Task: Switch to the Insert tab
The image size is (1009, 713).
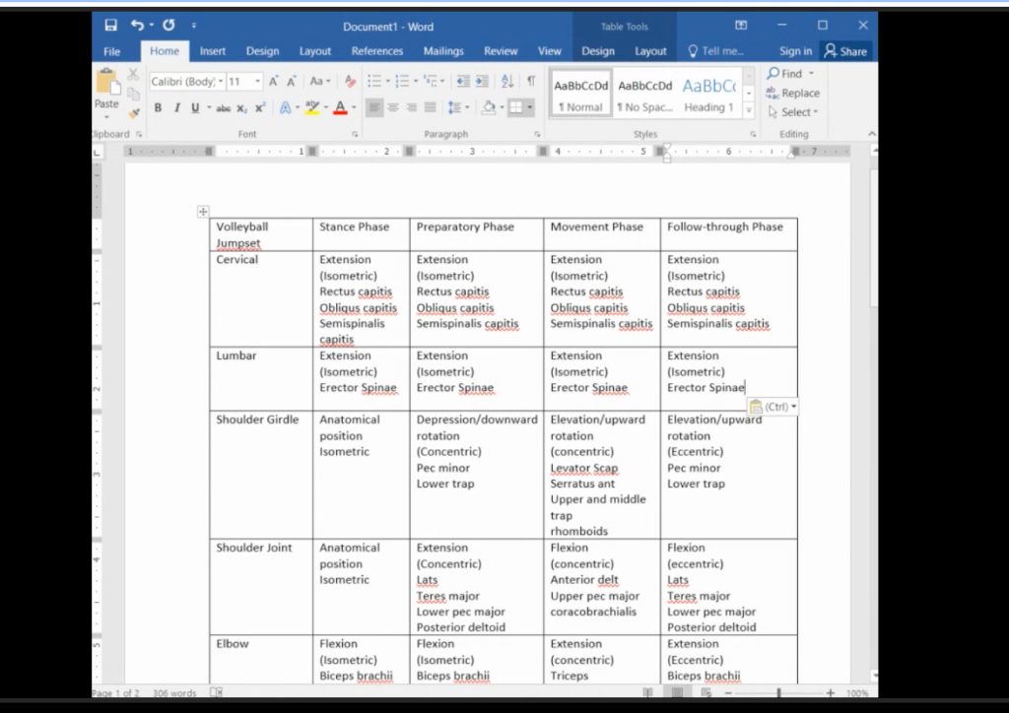Action: (213, 51)
